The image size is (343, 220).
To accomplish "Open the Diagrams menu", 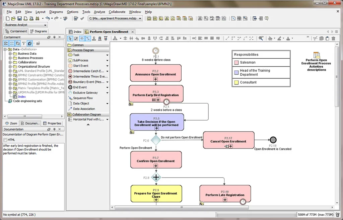I will [x=56, y=12].
